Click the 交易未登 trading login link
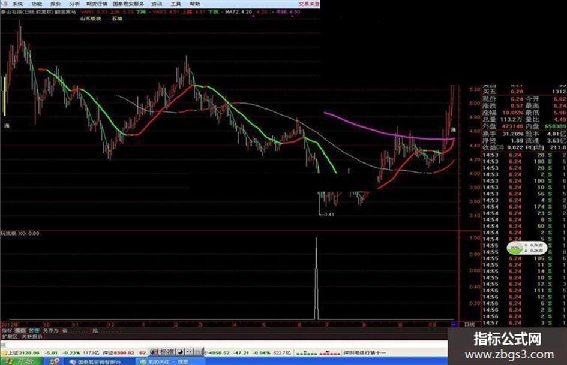This screenshot has width=567, height=365. (x=309, y=4)
